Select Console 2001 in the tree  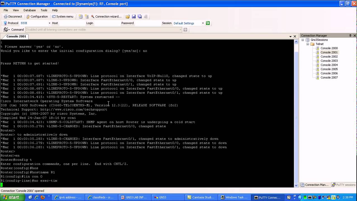coord(329,52)
